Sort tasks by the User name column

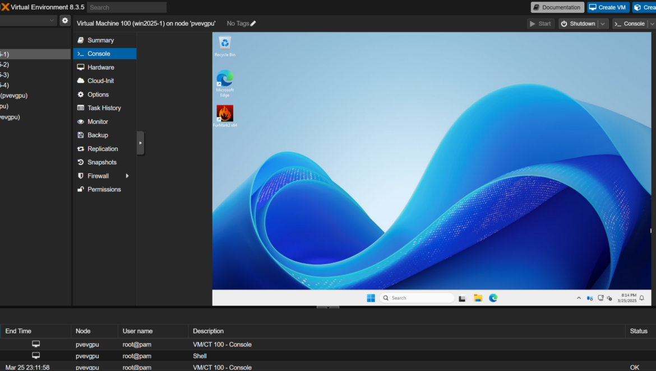coord(153,331)
